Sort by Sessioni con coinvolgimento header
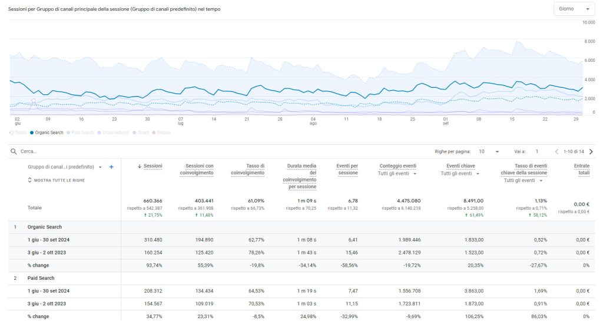 coord(197,170)
